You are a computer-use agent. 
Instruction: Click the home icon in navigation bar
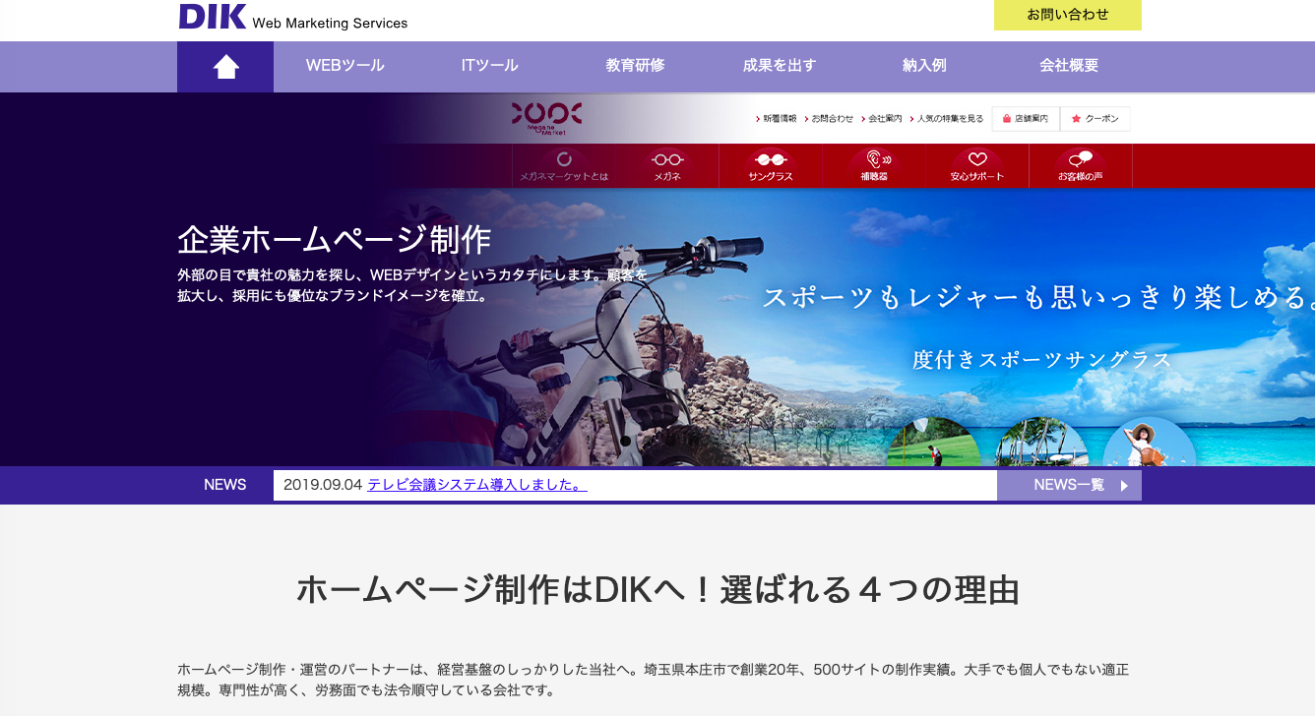tap(225, 67)
